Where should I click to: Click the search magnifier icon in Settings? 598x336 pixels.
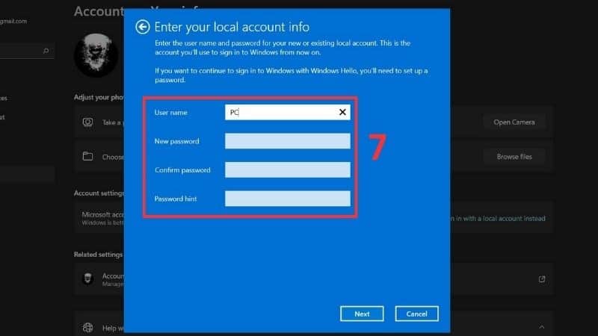coord(46,51)
